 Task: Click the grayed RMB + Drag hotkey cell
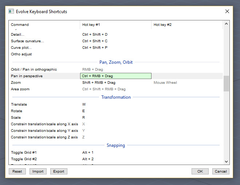pyautogui.click(x=93, y=70)
